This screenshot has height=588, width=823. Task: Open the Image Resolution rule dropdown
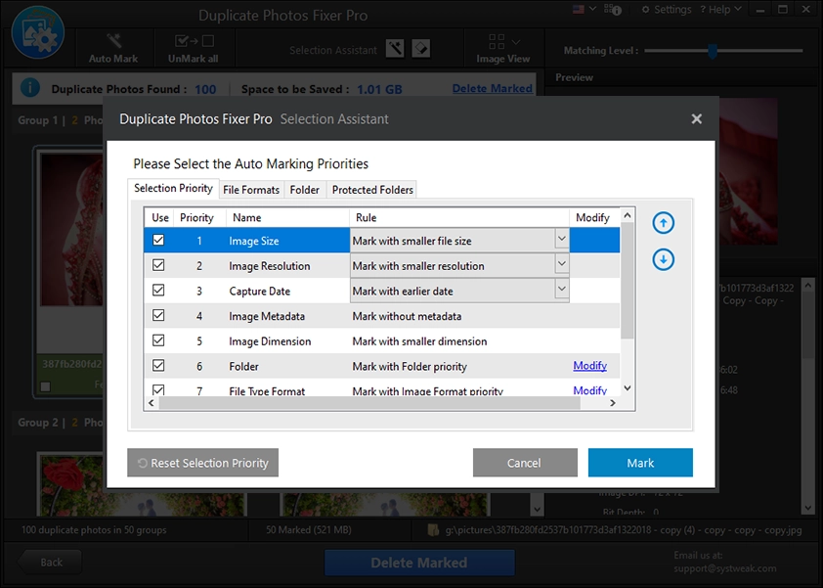click(x=562, y=264)
